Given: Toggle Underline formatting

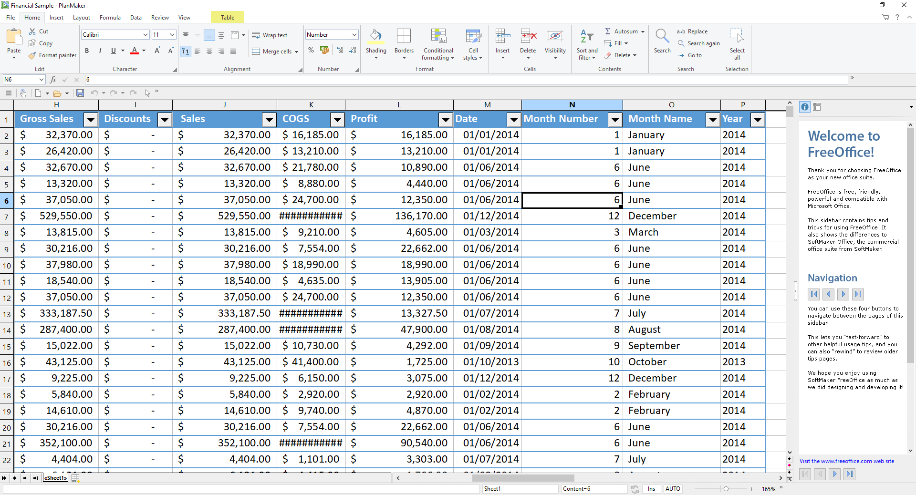Looking at the screenshot, I should coord(114,51).
